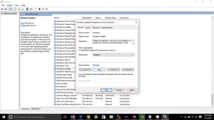Open the Startup type dropdown
This screenshot has height=120, width=214.
tap(114, 55)
